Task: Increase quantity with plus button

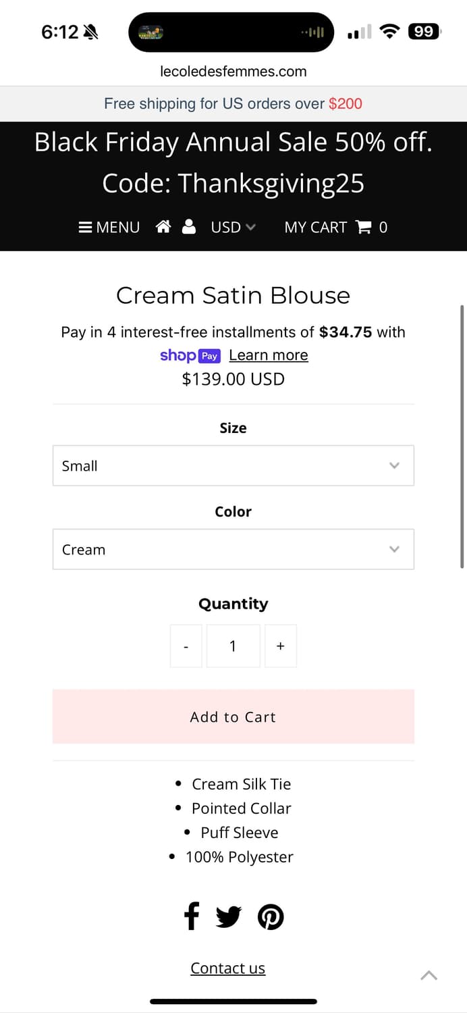Action: click(281, 646)
